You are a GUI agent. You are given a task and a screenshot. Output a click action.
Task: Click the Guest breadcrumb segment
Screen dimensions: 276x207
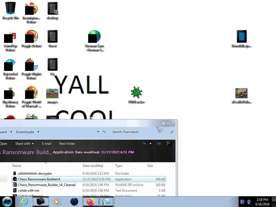click(x=3, y=132)
